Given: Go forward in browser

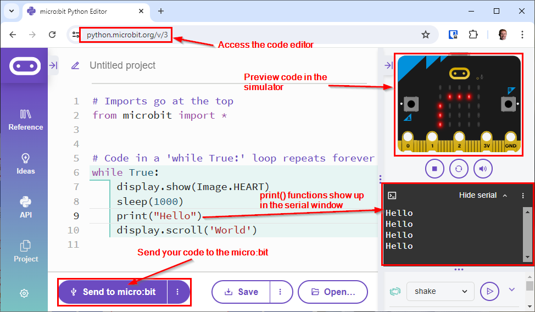Looking at the screenshot, I should [32, 35].
